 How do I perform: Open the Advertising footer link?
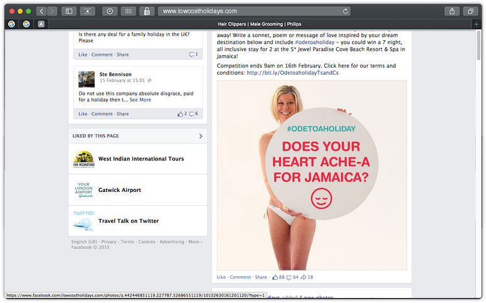click(x=172, y=242)
